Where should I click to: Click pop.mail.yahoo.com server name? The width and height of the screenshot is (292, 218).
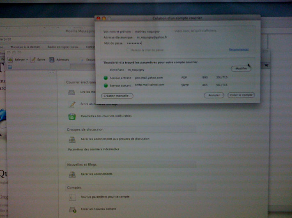tap(149, 78)
